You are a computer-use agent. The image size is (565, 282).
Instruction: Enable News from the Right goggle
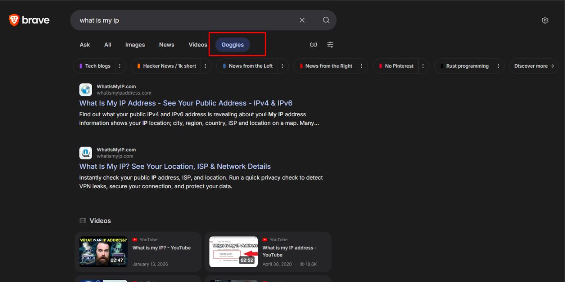coord(326,66)
